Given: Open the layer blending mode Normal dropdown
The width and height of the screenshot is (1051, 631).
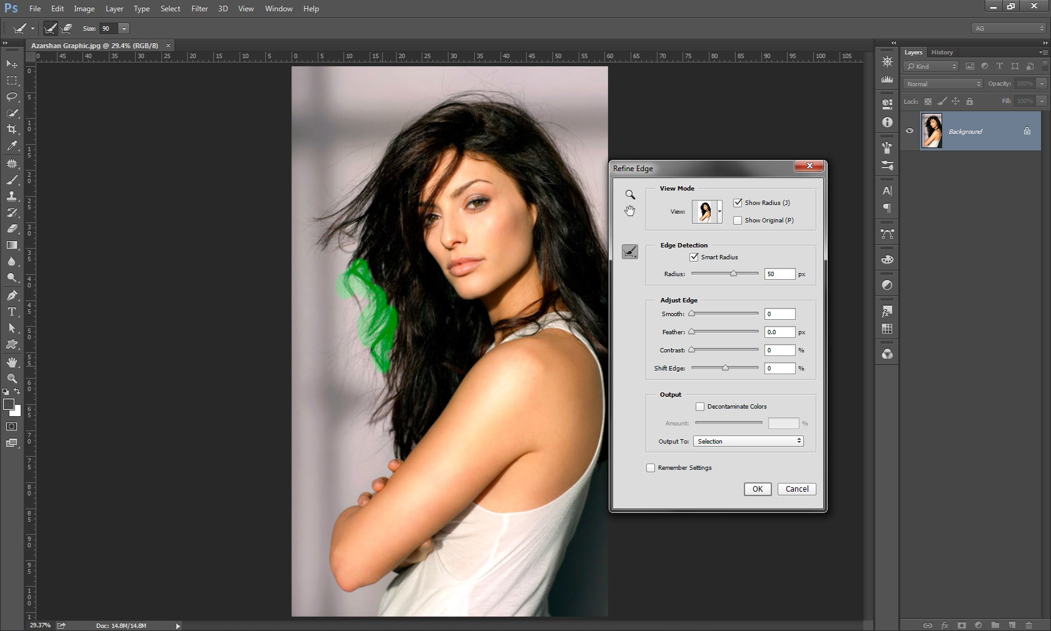Looking at the screenshot, I should tap(943, 84).
